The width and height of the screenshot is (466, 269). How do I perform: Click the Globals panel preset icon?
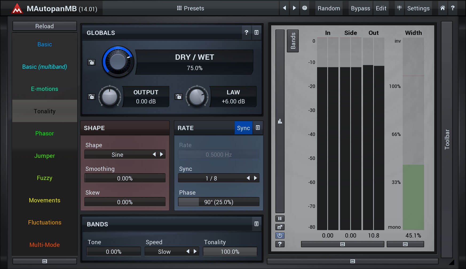(256, 33)
